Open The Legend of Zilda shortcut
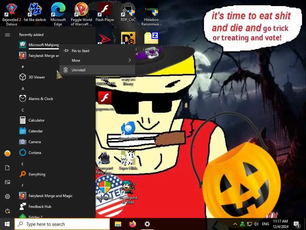The height and width of the screenshot is (230, 306). point(128,192)
